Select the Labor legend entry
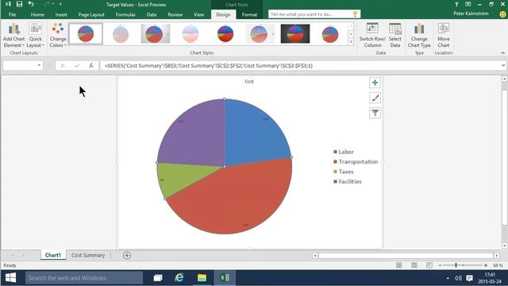 click(344, 152)
